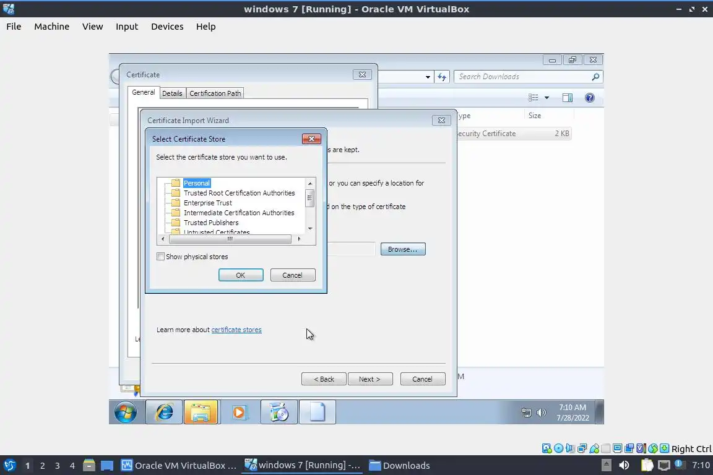The height and width of the screenshot is (475, 713).
Task: Launch Internet Explorer from the Windows taskbar
Action: [164, 413]
